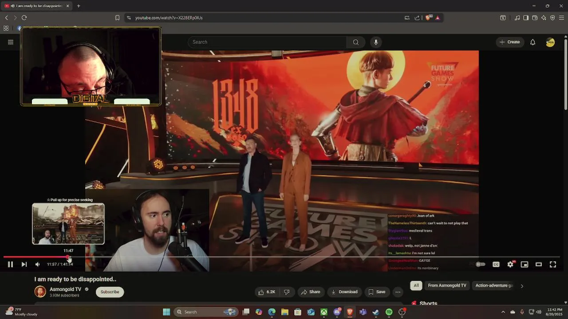Open browser main menu

[x=561, y=18]
